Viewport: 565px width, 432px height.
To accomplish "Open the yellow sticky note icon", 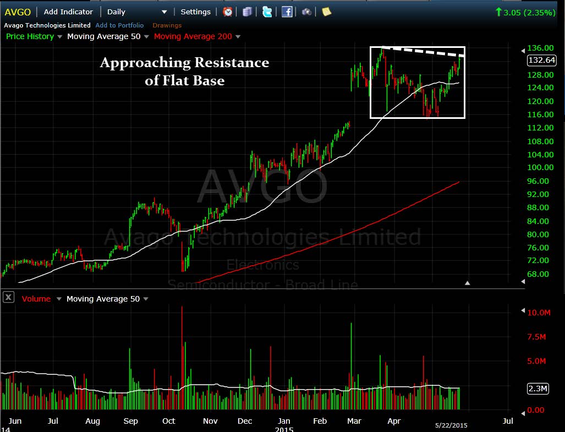I will coord(326,12).
